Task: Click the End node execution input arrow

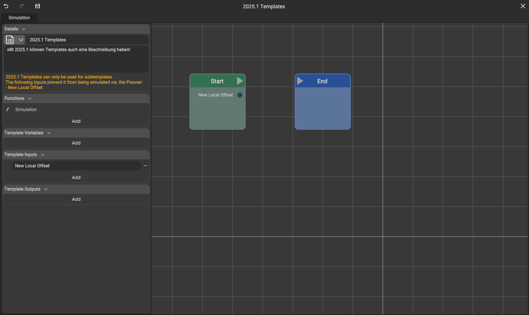Action: (300, 81)
